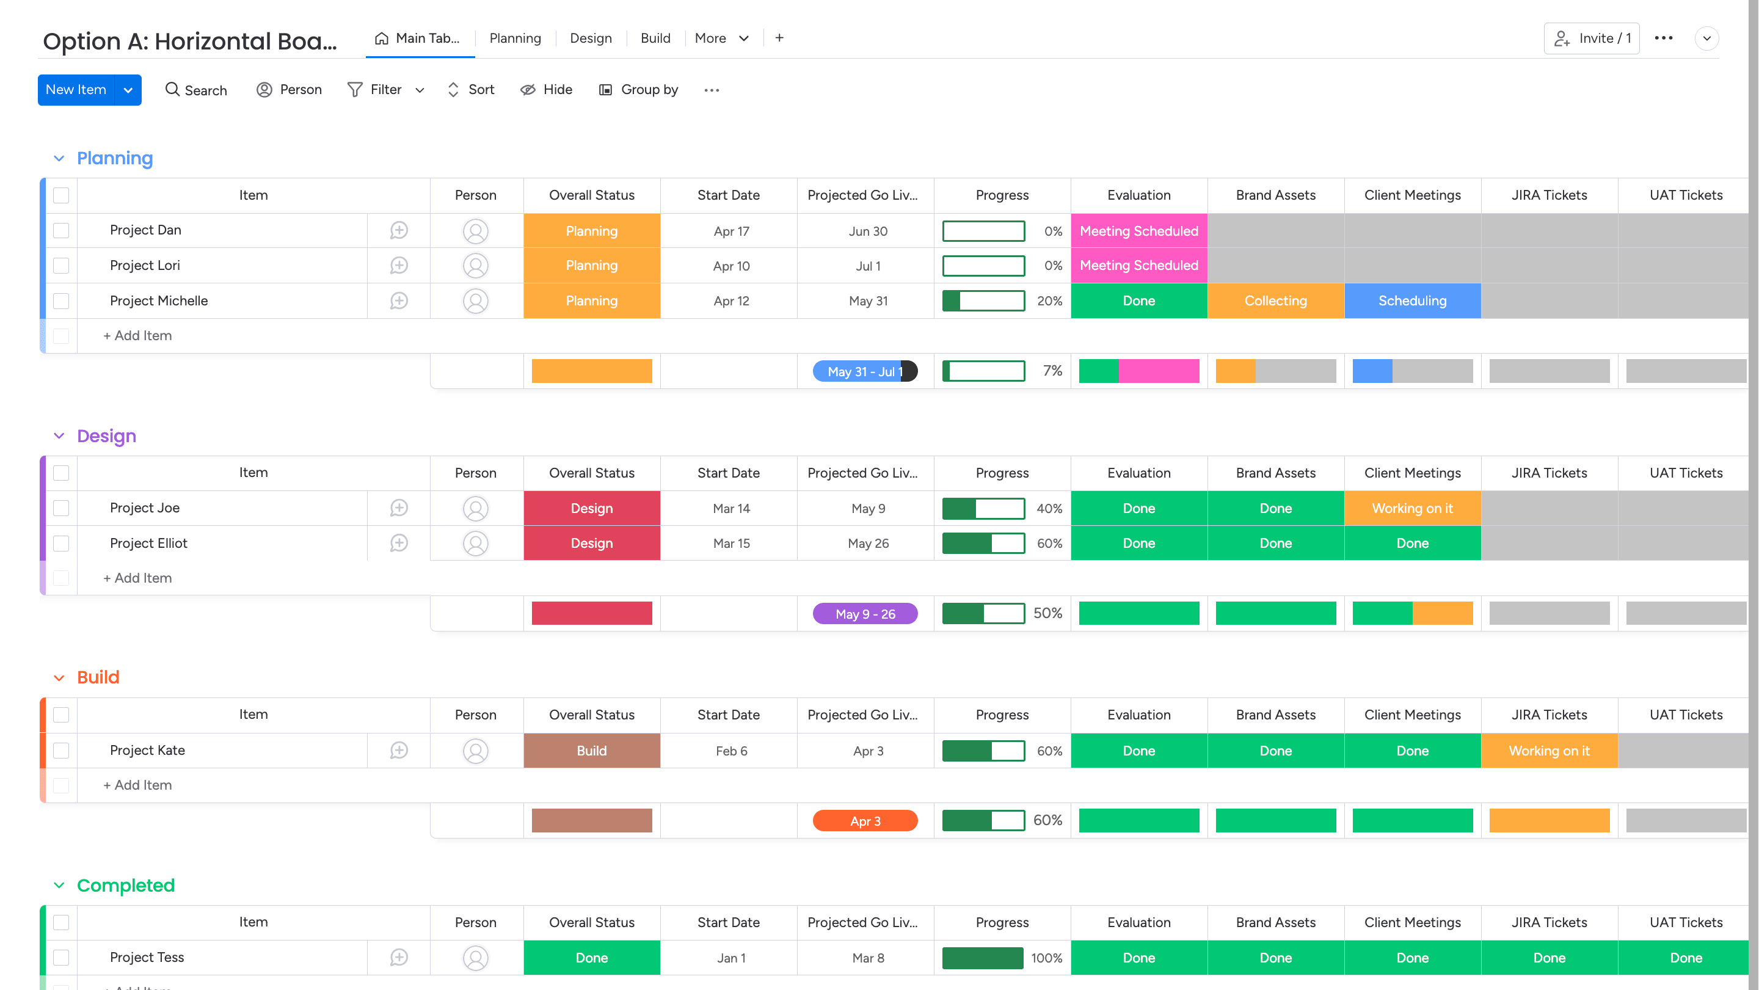Click the Invite / 1 button

tap(1591, 38)
